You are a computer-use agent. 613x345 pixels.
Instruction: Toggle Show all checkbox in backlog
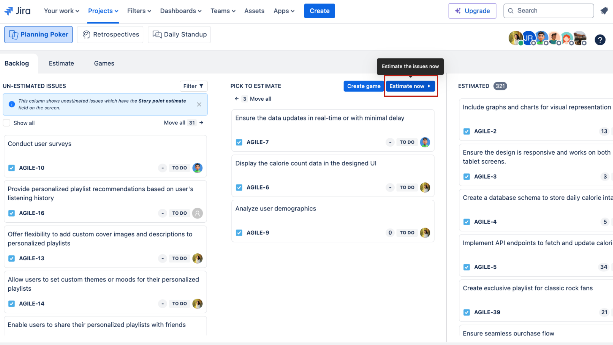tap(6, 123)
